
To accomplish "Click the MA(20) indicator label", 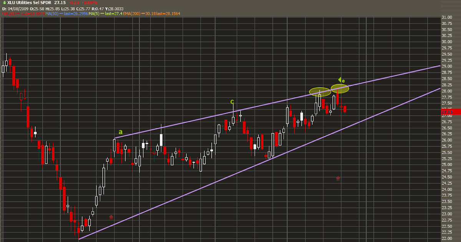I will 9,13.
